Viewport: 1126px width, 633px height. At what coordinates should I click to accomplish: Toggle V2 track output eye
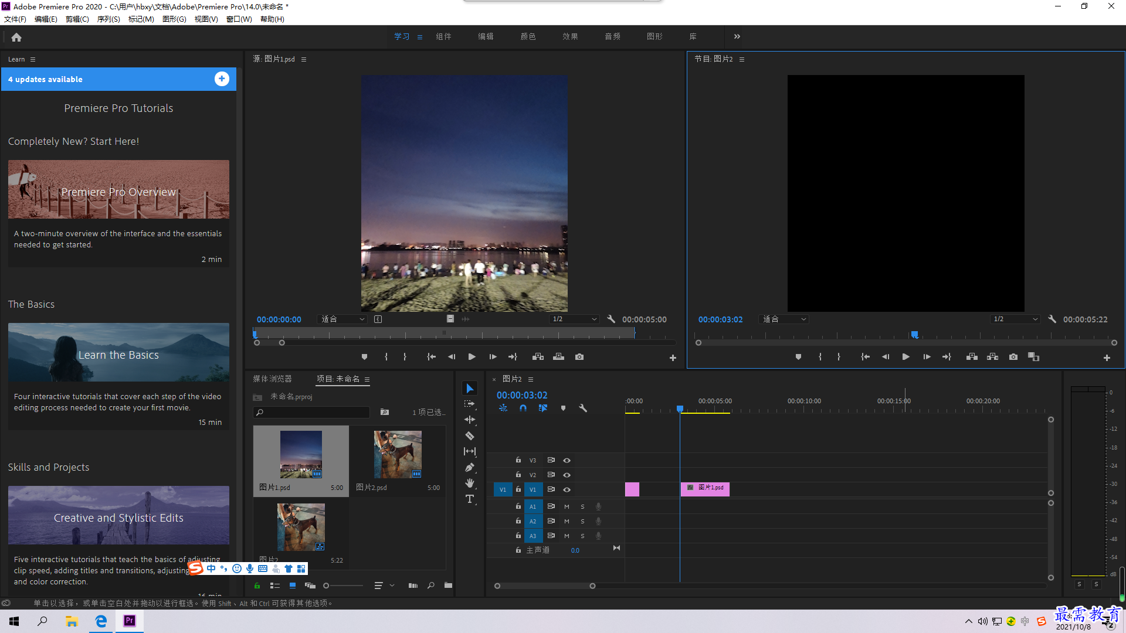[567, 475]
